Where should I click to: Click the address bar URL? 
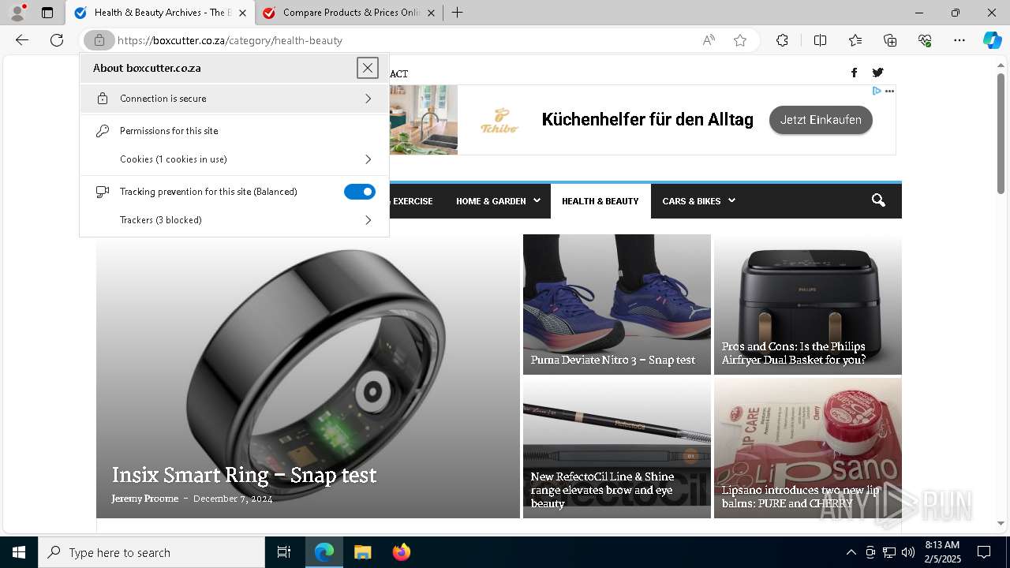point(230,40)
